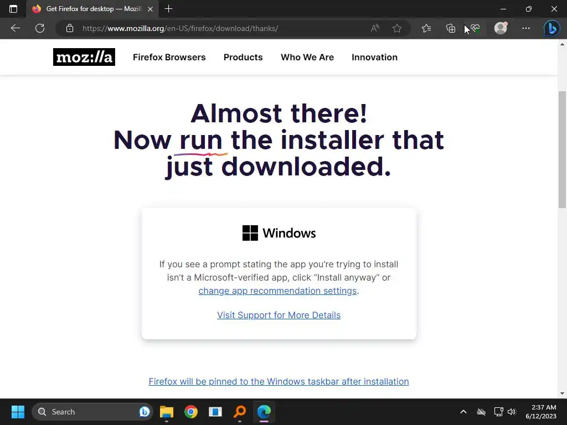
Task: Open the Edge profile avatar
Action: click(x=501, y=28)
